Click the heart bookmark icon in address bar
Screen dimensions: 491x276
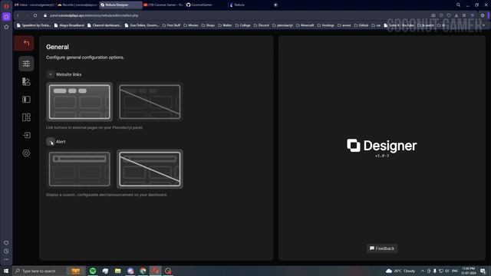pyautogui.click(x=449, y=15)
